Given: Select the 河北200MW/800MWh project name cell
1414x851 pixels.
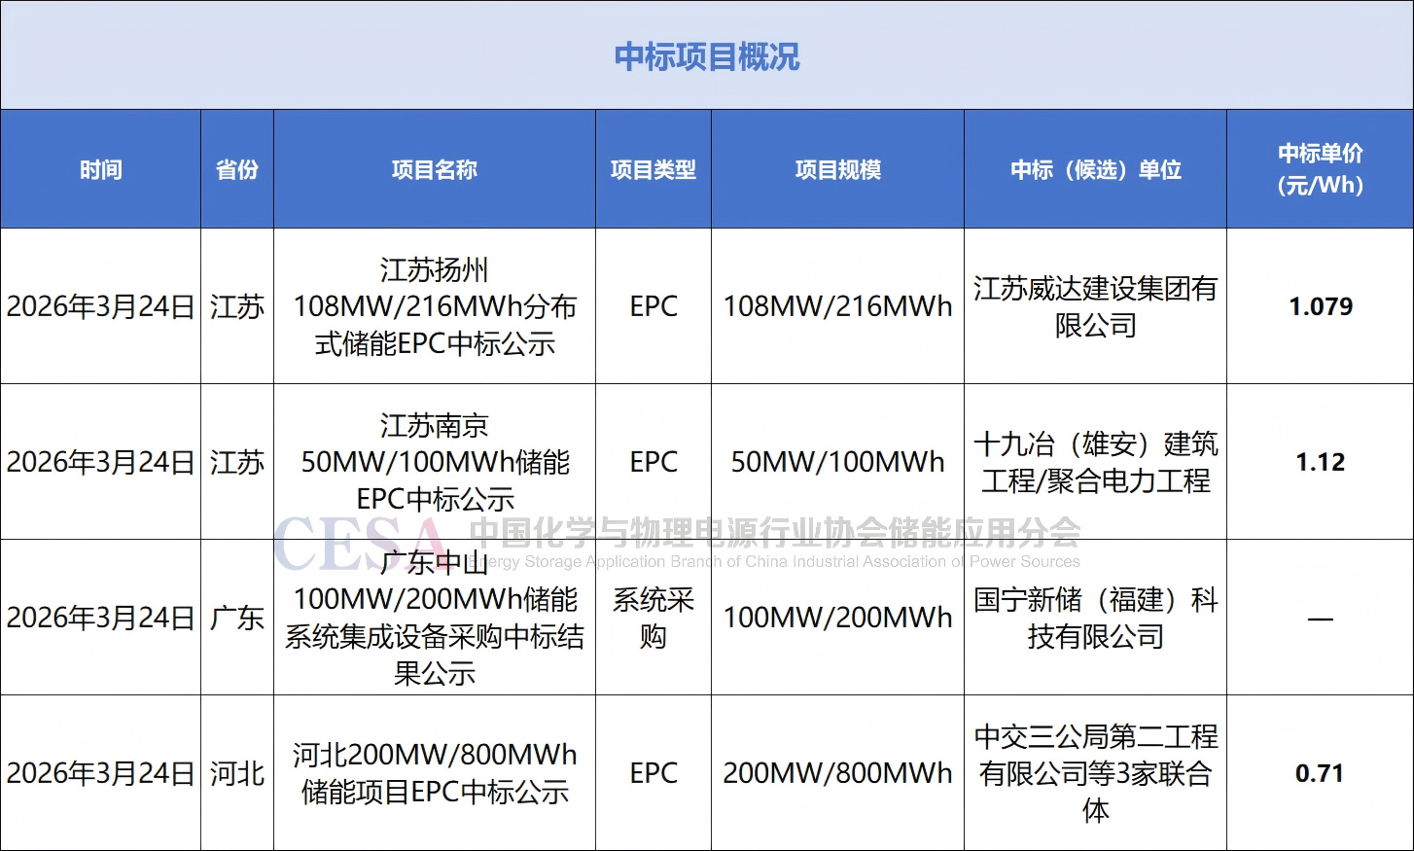Looking at the screenshot, I should point(434,773).
